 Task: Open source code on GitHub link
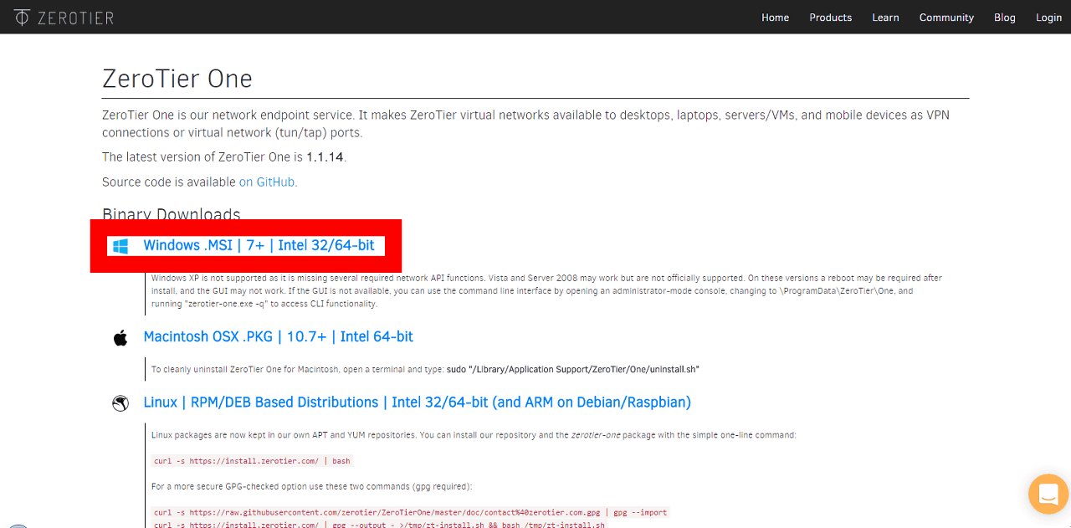pyautogui.click(x=267, y=182)
